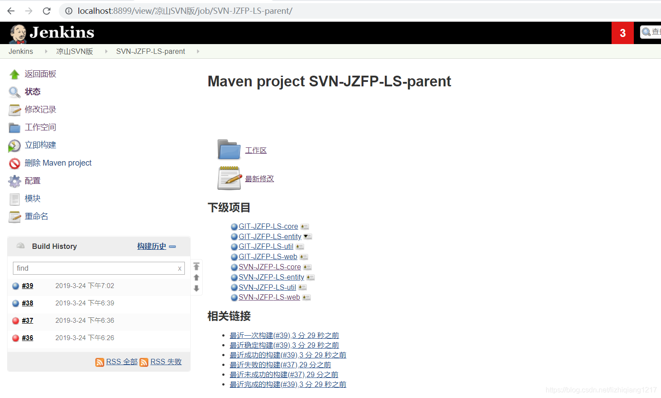Click the build history find field
661x398 pixels.
(99, 268)
